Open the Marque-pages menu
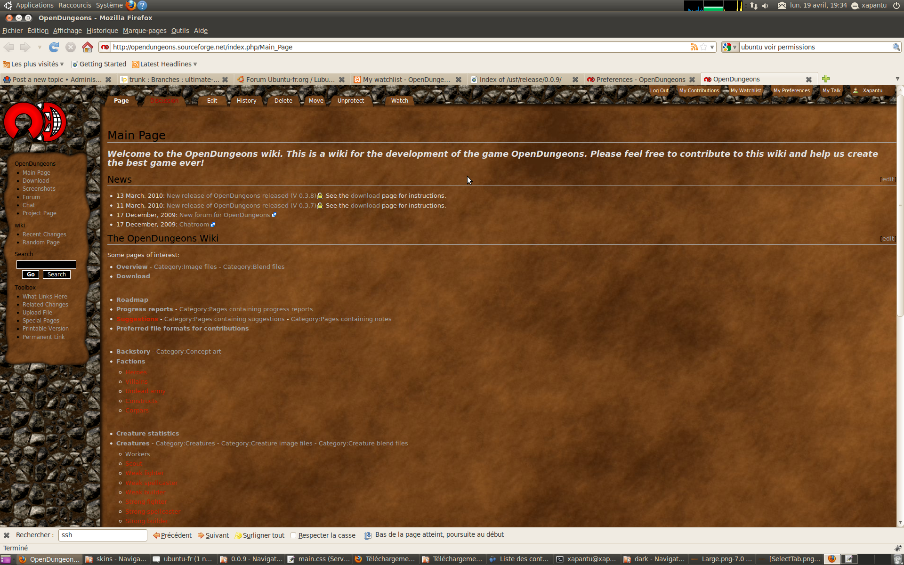This screenshot has width=904, height=565. (145, 31)
